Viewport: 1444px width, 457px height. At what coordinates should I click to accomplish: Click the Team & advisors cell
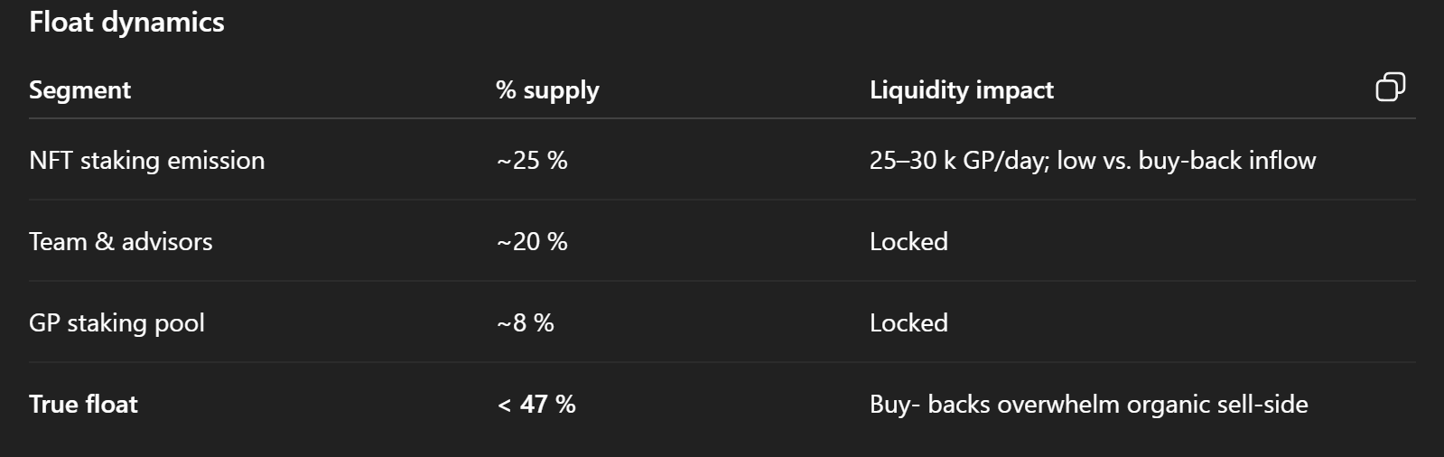[121, 241]
